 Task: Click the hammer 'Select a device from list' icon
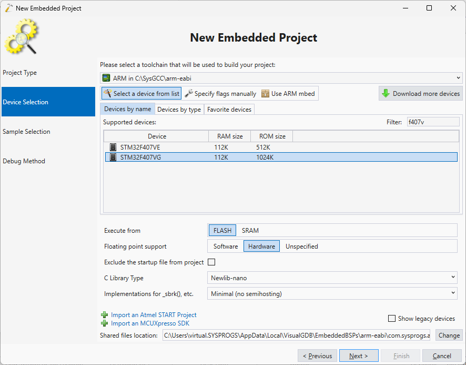[107, 94]
